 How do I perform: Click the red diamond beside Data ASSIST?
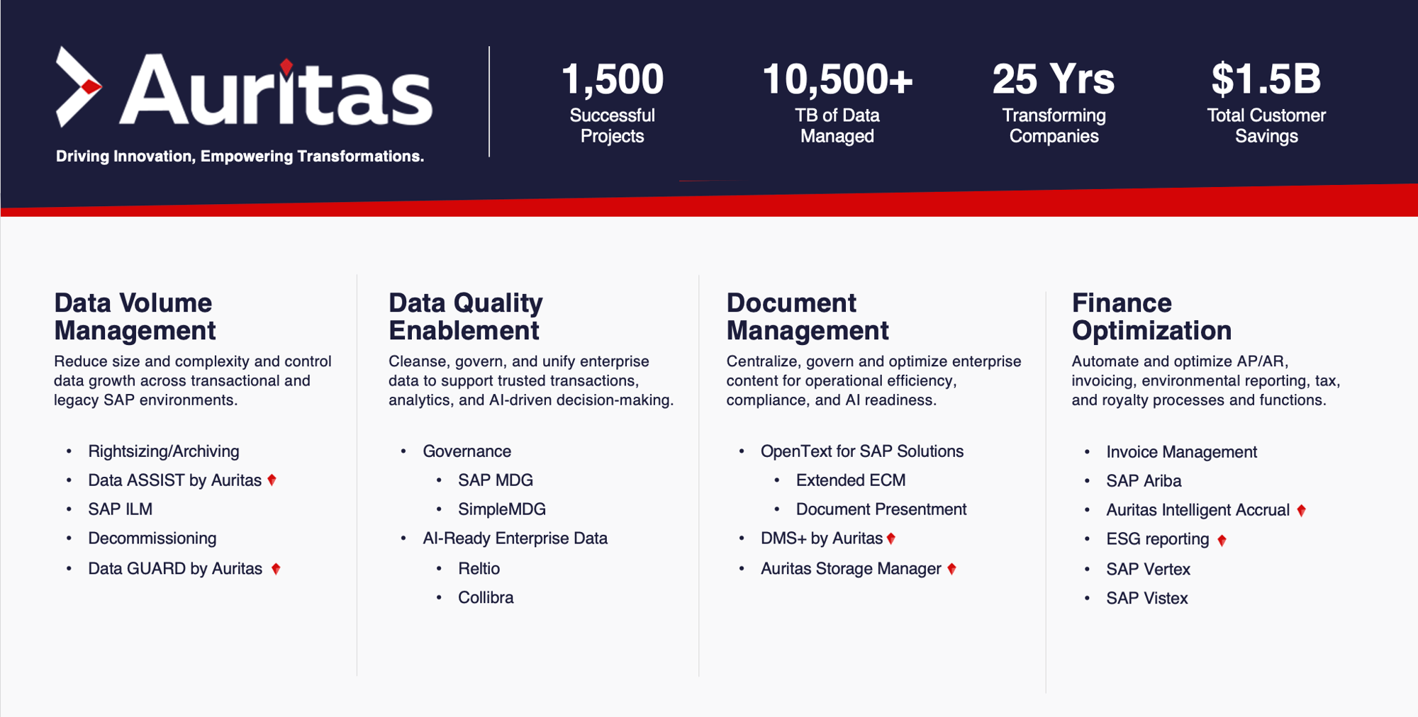[272, 480]
